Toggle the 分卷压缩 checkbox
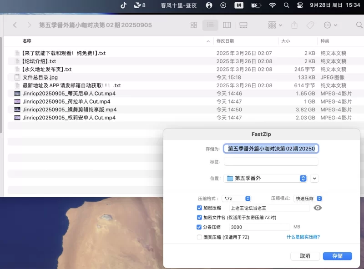The width and height of the screenshot is (364, 269). click(x=199, y=227)
